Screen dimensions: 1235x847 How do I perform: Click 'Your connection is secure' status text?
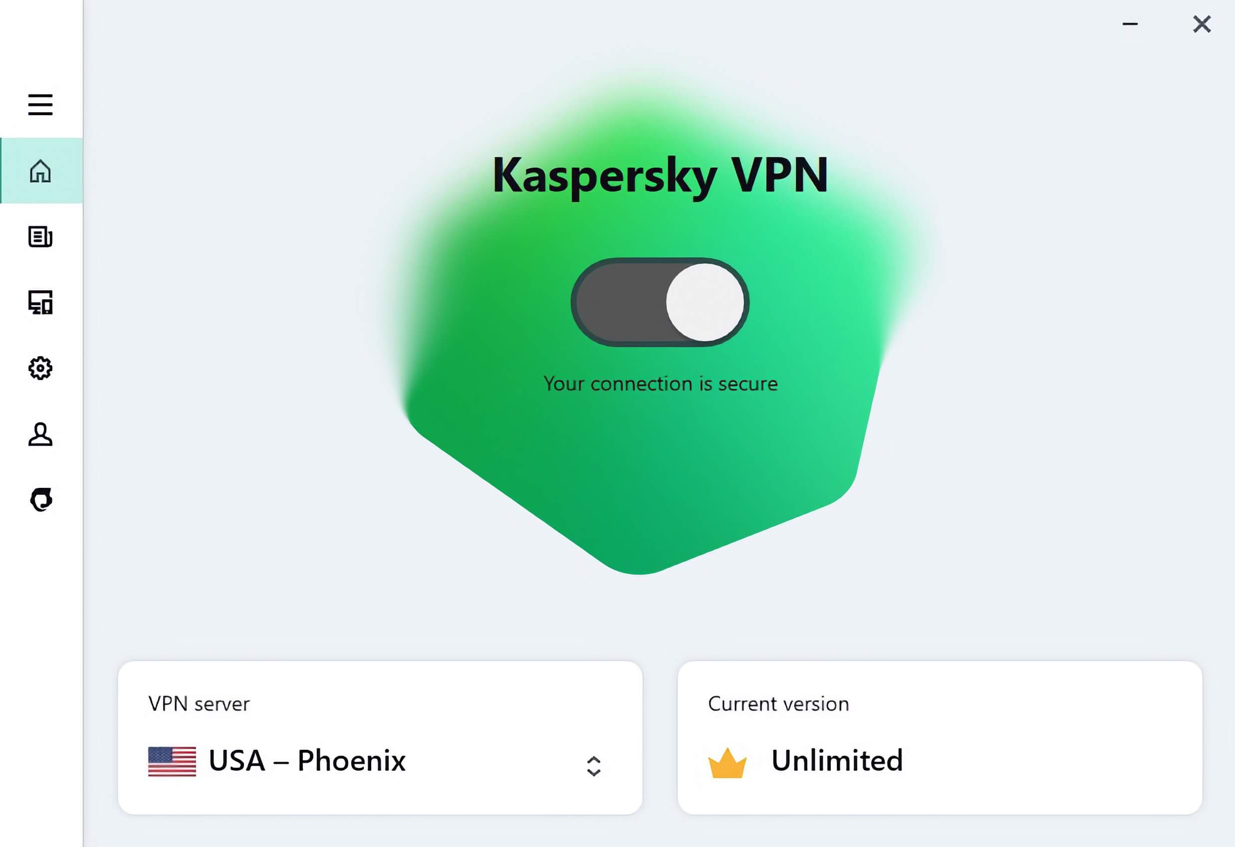(661, 384)
